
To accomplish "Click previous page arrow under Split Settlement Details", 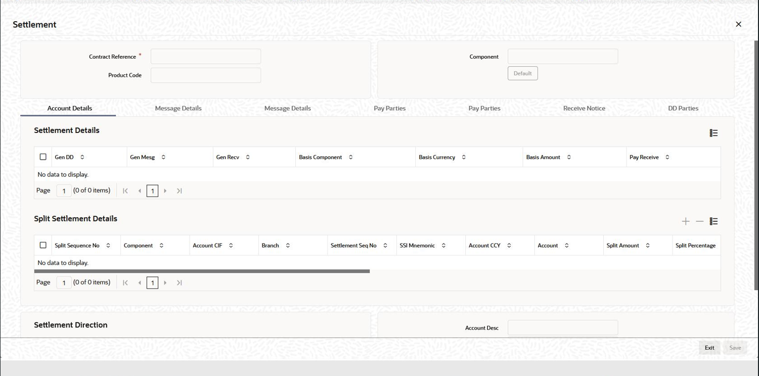I will (x=140, y=283).
